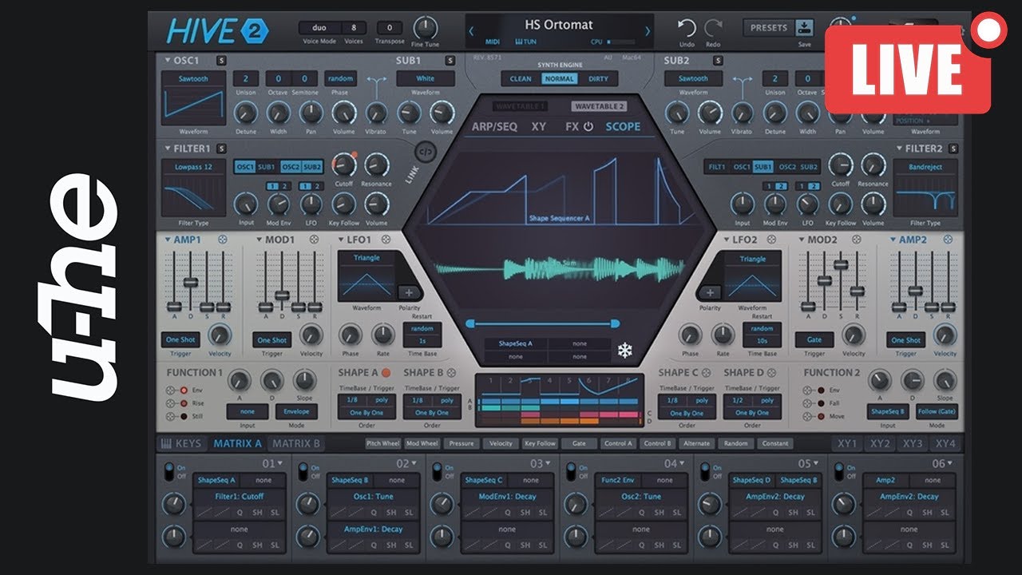Click the filter LINK round button
Screen dimensions: 1022x575
[x=425, y=151]
